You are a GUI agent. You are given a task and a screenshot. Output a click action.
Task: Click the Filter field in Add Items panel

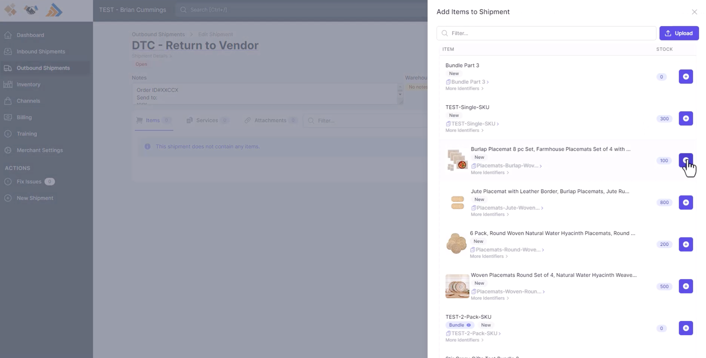click(x=546, y=33)
